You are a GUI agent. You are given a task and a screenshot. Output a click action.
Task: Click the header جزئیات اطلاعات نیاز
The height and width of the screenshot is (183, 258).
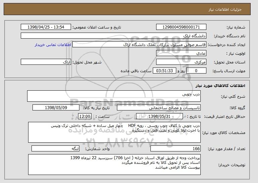tap(225, 9)
